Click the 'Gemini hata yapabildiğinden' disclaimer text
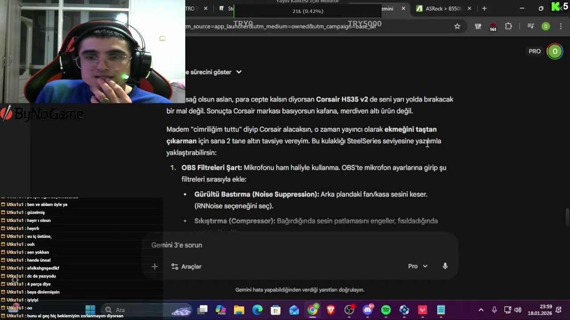The width and height of the screenshot is (570, 320). [x=300, y=290]
